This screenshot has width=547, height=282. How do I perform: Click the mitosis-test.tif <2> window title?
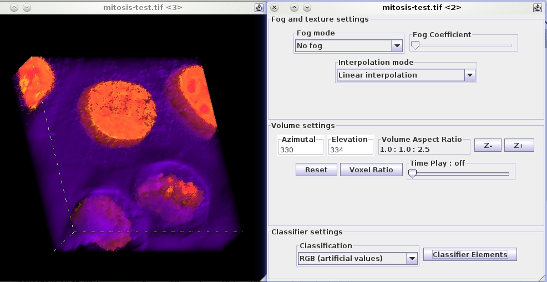coord(422,7)
